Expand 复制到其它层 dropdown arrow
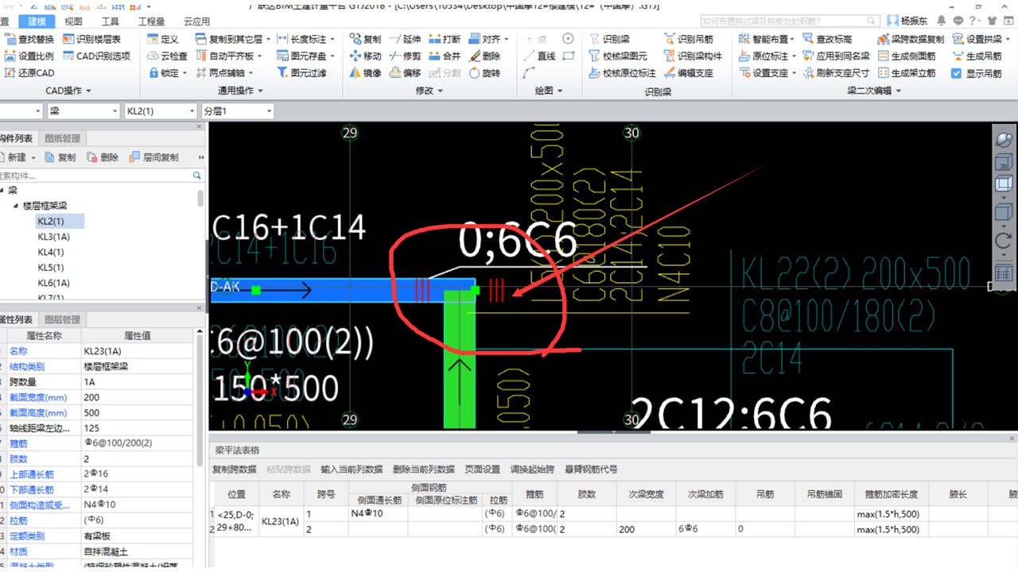Image resolution: width=1018 pixels, height=572 pixels. [x=268, y=39]
